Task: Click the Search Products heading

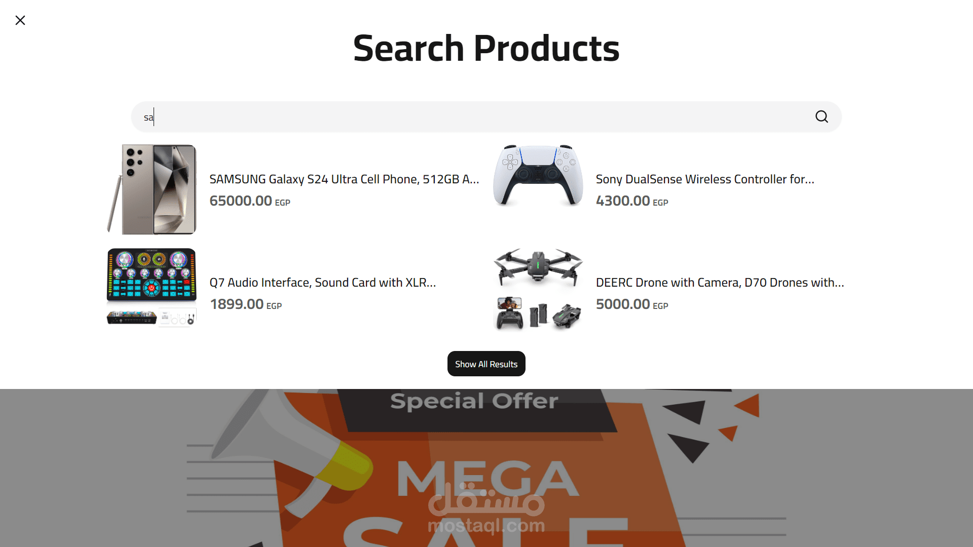Action: [486, 49]
